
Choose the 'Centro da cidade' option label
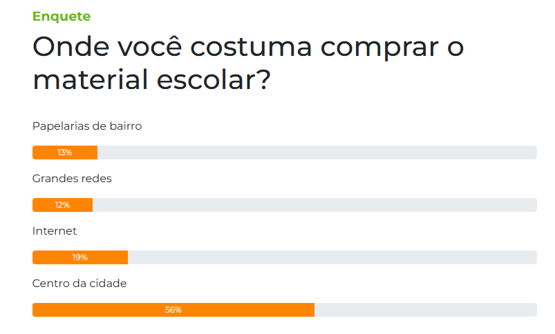(x=79, y=284)
